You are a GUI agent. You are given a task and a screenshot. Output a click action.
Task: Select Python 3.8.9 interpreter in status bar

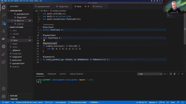pos(29,102)
